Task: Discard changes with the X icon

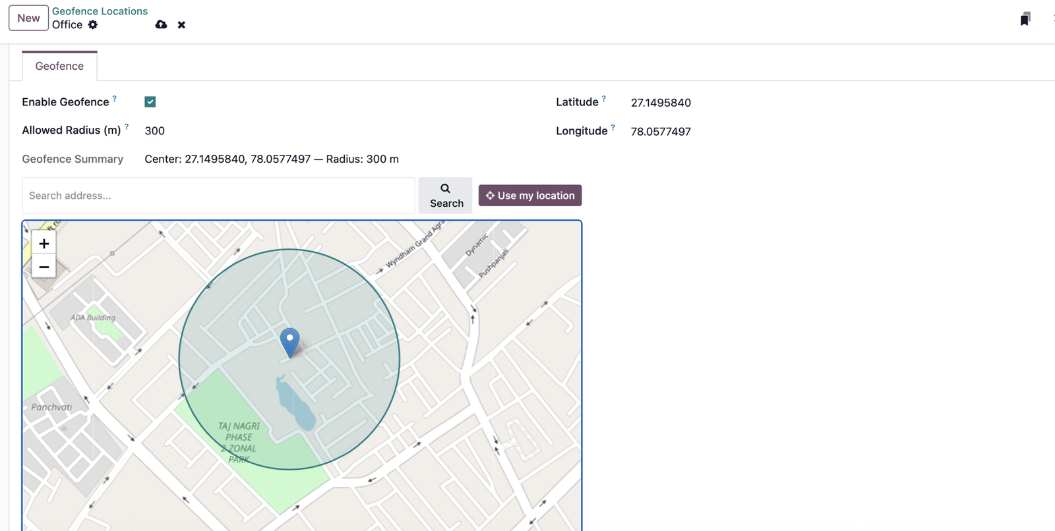Action: pyautogui.click(x=181, y=25)
